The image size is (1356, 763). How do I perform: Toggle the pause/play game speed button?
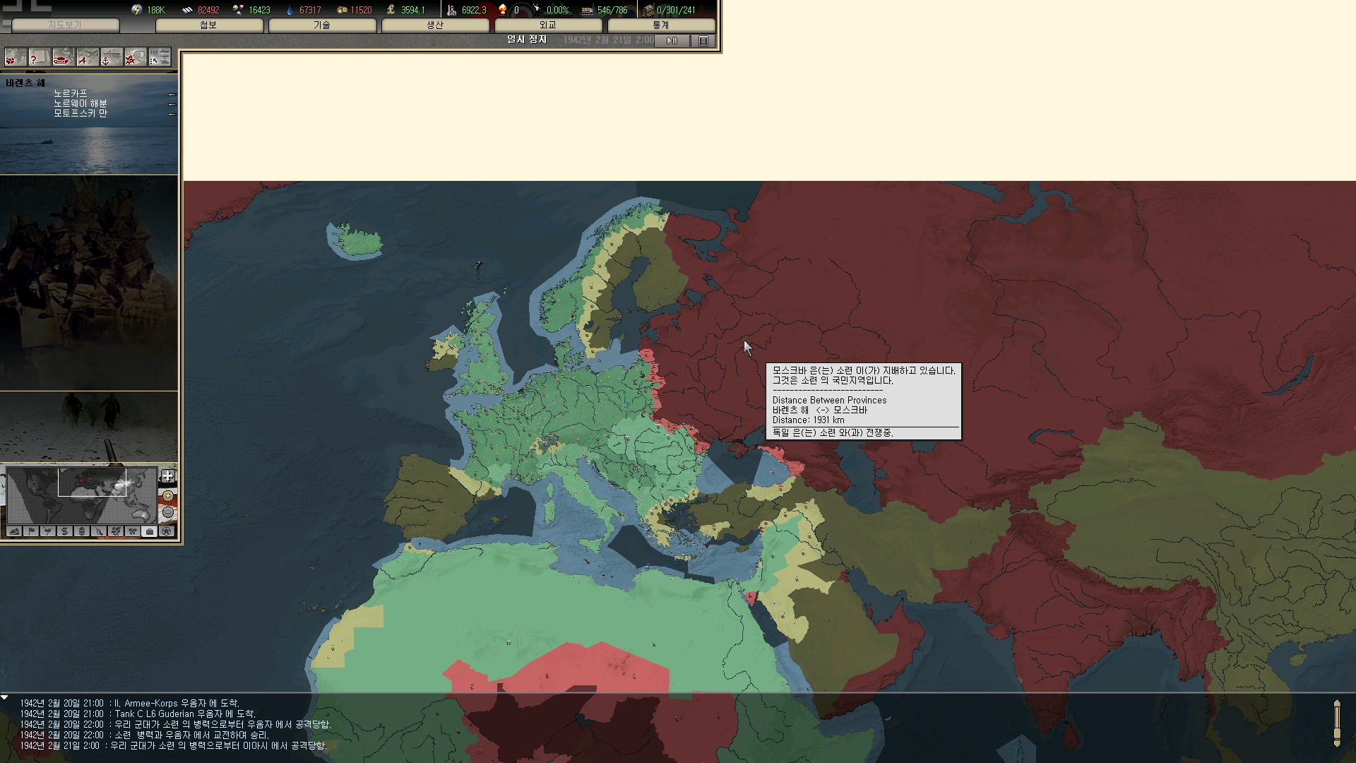[672, 41]
